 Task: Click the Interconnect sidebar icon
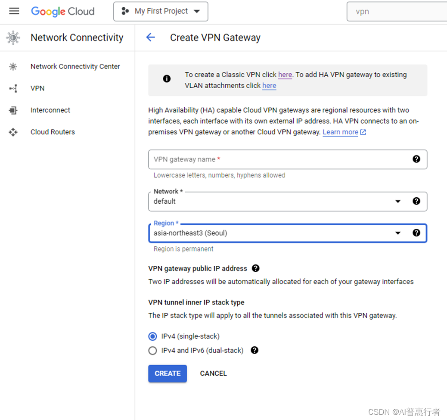(13, 110)
